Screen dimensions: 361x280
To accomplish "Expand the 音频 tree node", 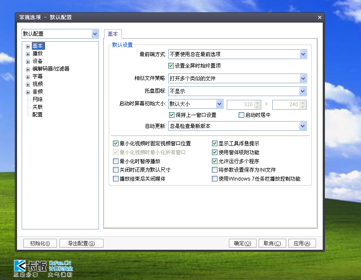I will [x=28, y=92].
